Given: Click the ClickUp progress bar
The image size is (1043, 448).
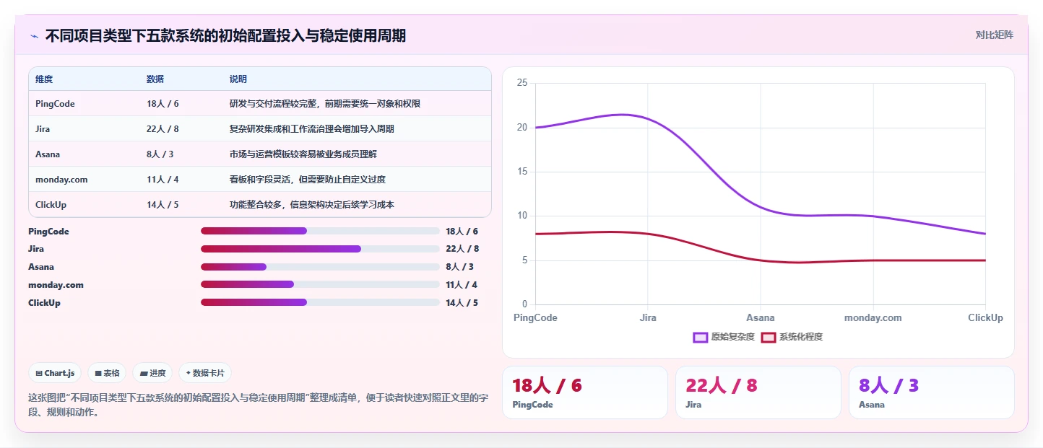Looking at the screenshot, I should 320,302.
